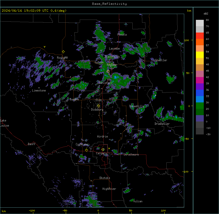This screenshot has width=219, height=214.
Task: Pick the 65-70 dBZ gray legend swatch
Action: [200, 29]
